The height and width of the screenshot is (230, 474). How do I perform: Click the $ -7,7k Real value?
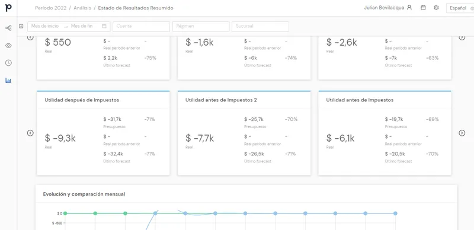click(200, 138)
